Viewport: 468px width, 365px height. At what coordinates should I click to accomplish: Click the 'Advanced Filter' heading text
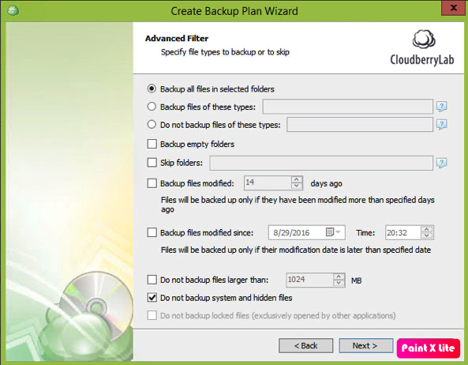(x=177, y=38)
